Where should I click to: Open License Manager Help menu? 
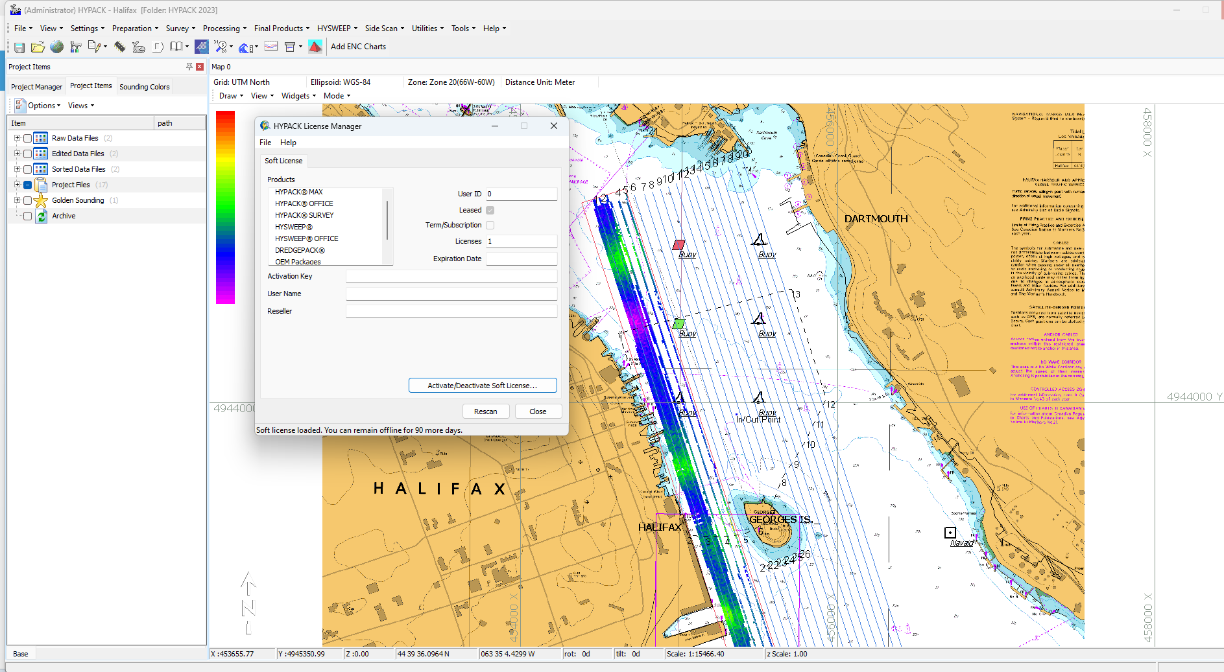(288, 143)
